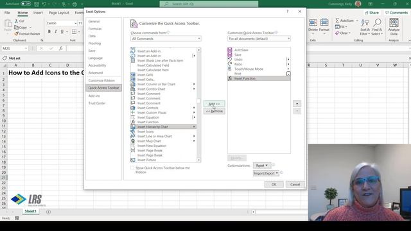
Task: Click the Comments button
Action: [x=396, y=13]
